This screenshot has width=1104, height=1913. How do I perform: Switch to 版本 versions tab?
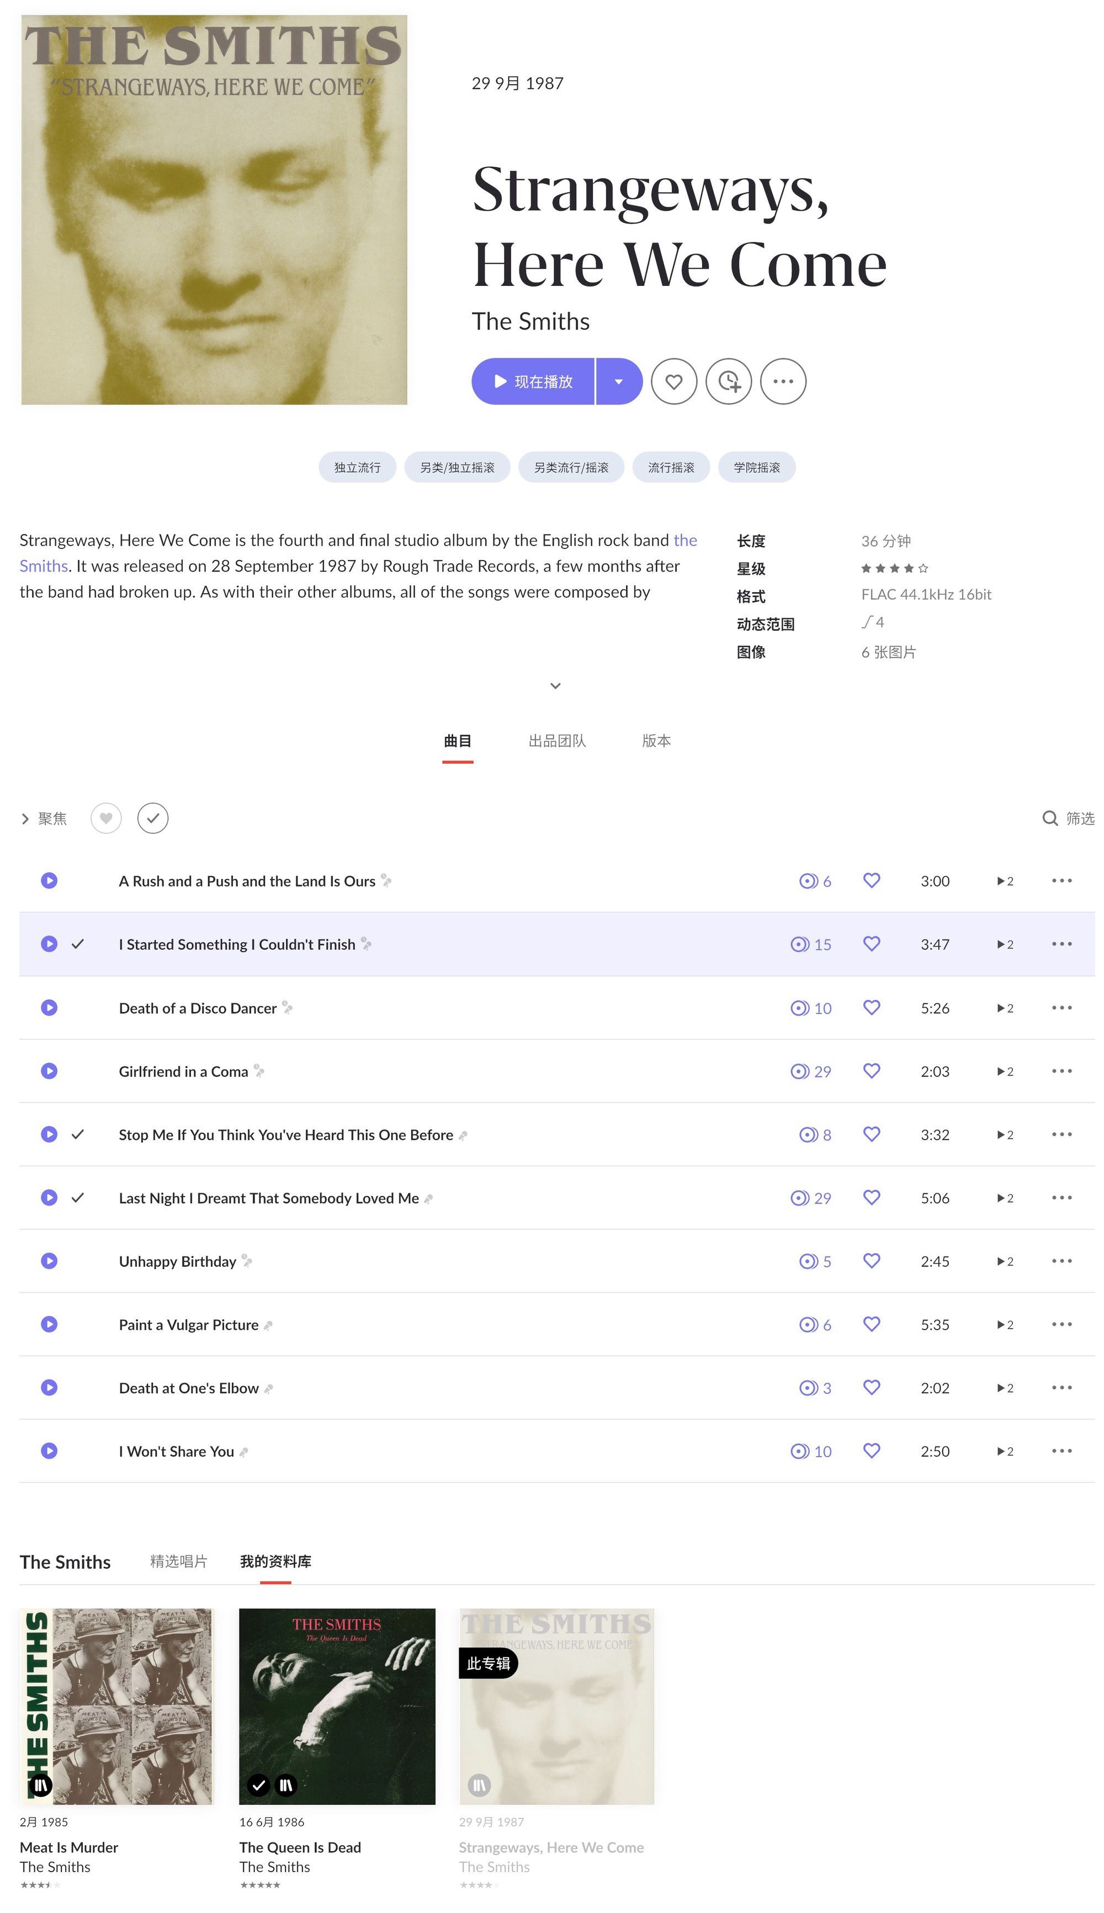click(x=657, y=741)
